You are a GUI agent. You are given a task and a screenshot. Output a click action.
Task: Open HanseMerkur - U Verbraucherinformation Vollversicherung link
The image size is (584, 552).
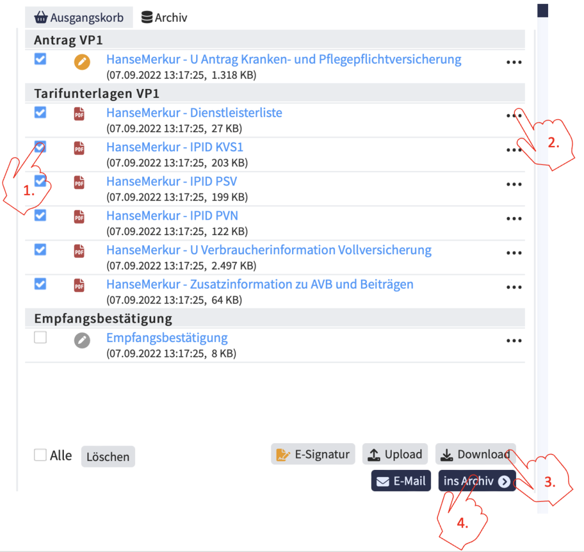(x=269, y=250)
